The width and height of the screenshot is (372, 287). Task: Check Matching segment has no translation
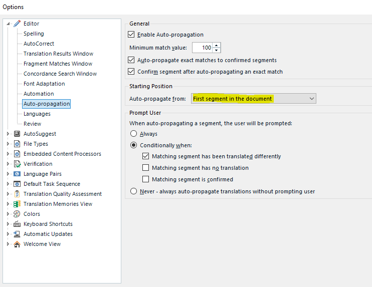146,168
